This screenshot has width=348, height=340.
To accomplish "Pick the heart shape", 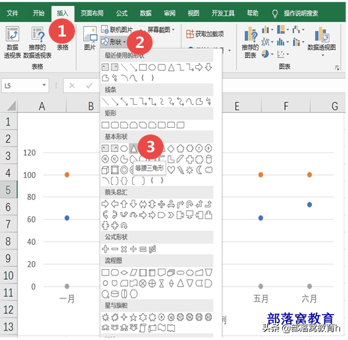I will pyautogui.click(x=171, y=170).
